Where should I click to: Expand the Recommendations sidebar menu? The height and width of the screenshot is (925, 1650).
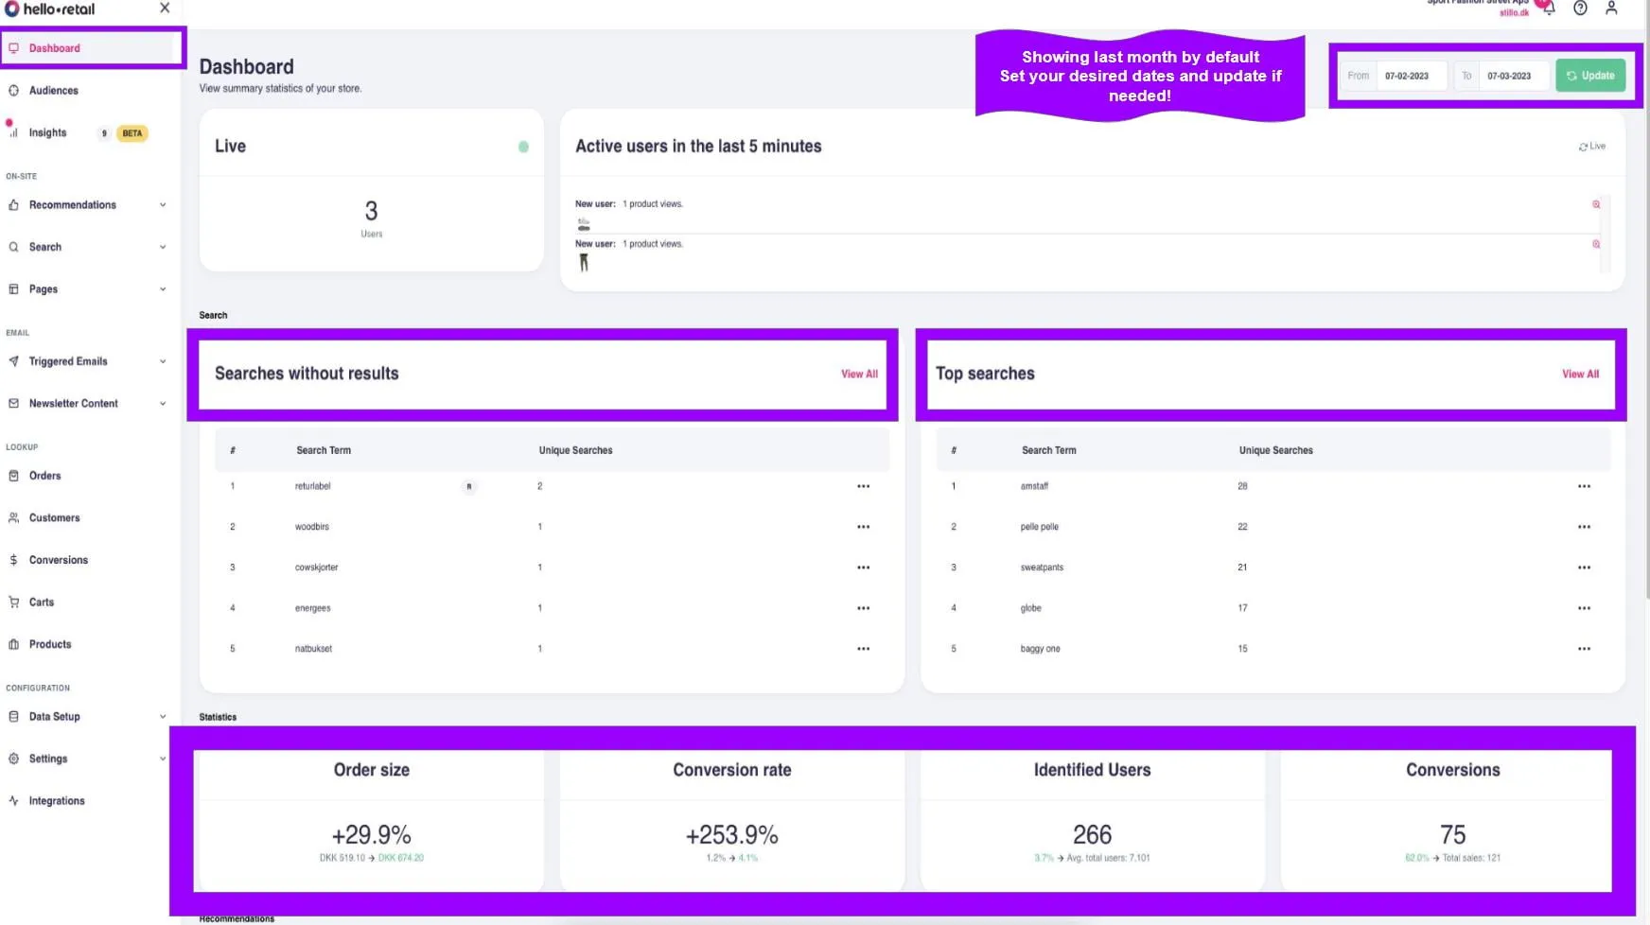click(87, 205)
